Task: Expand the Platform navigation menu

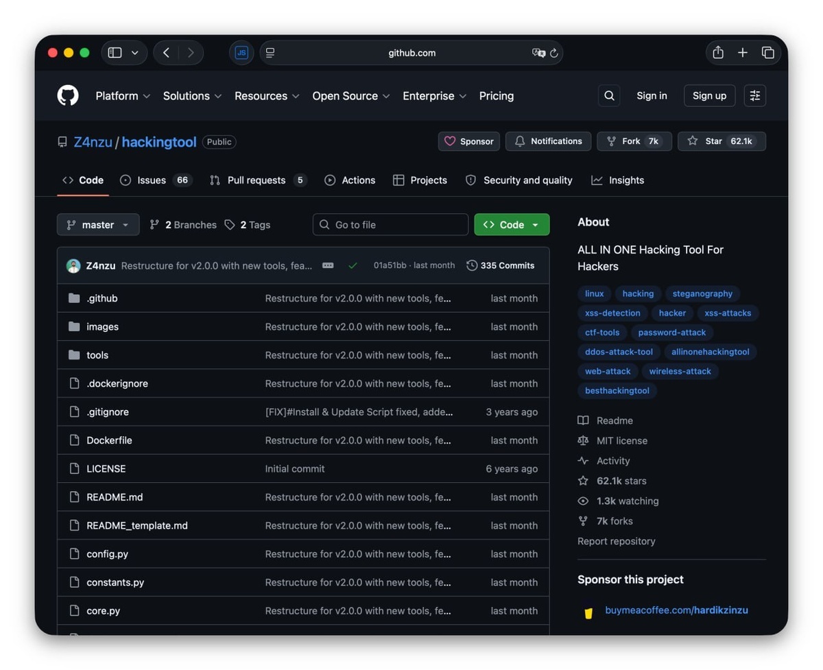Action: coord(123,96)
